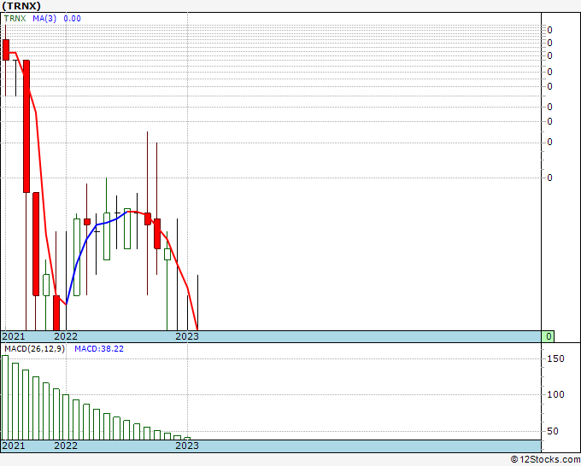
Task: Select 2021 on the MACD panel timeline
Action: pyautogui.click(x=14, y=446)
